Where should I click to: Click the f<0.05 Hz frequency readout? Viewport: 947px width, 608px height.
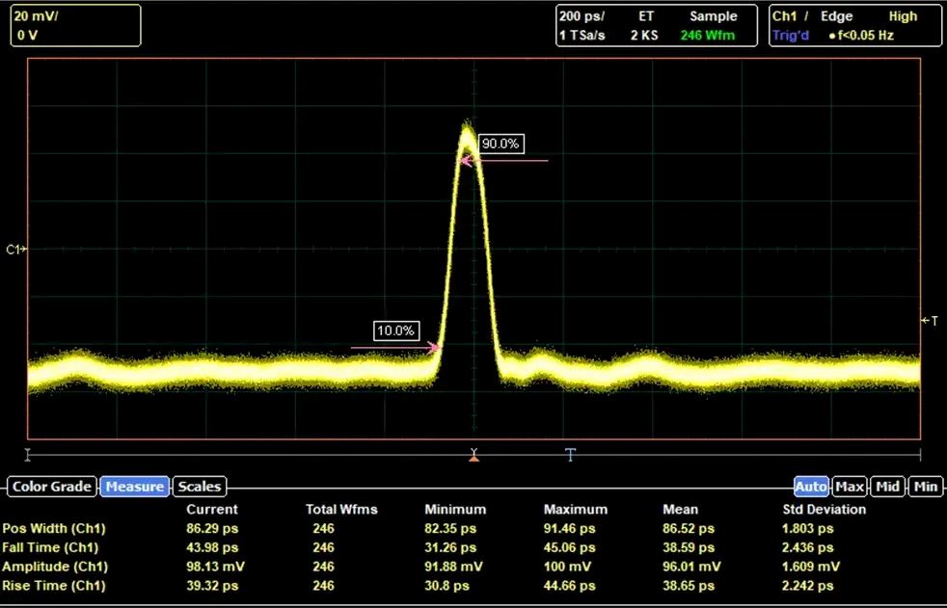pyautogui.click(x=865, y=35)
